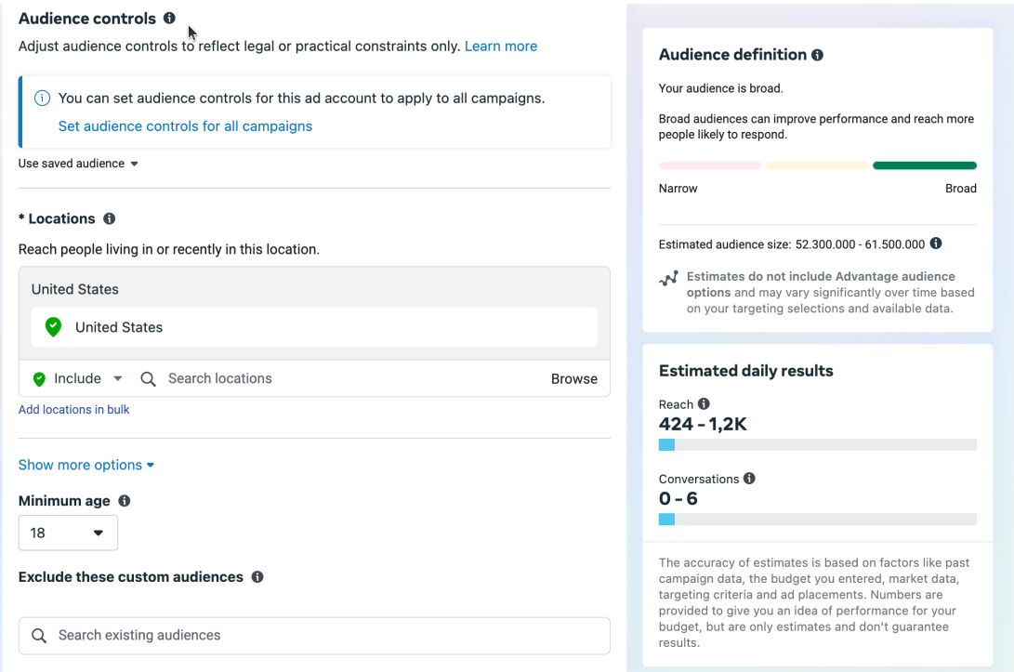Click the Minimum age info icon
The image size is (1014, 672).
tap(125, 501)
